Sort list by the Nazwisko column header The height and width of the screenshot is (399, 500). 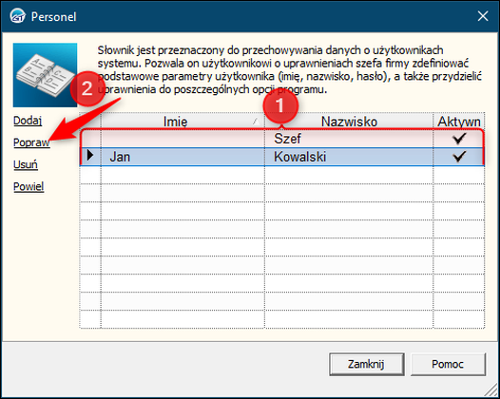click(x=349, y=121)
